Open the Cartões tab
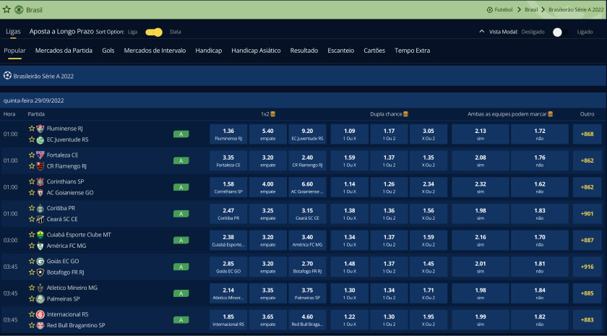 (374, 51)
